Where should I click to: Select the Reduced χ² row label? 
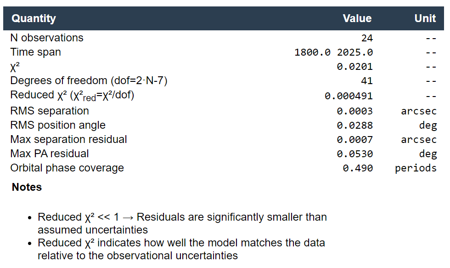point(72,96)
